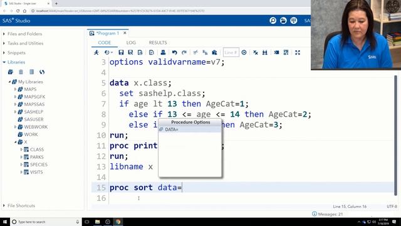Screen dimensions: 401x226
Task: Click the Save As toolbar icon
Action: 130,53
